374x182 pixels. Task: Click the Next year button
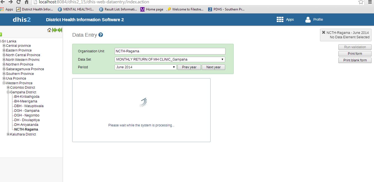[x=214, y=67]
